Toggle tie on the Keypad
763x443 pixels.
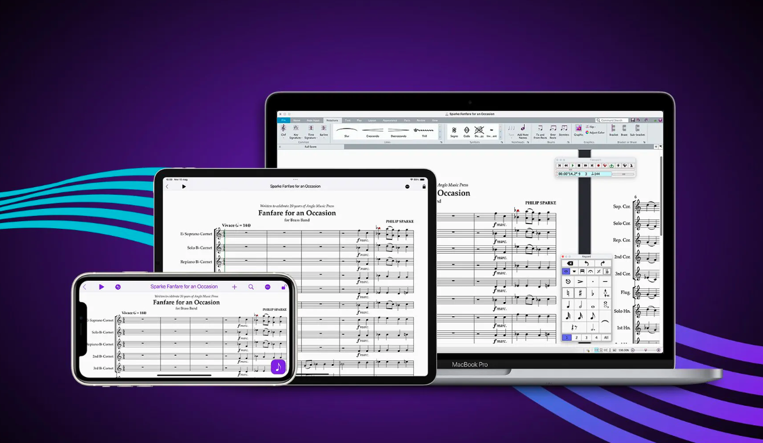[x=605, y=321]
